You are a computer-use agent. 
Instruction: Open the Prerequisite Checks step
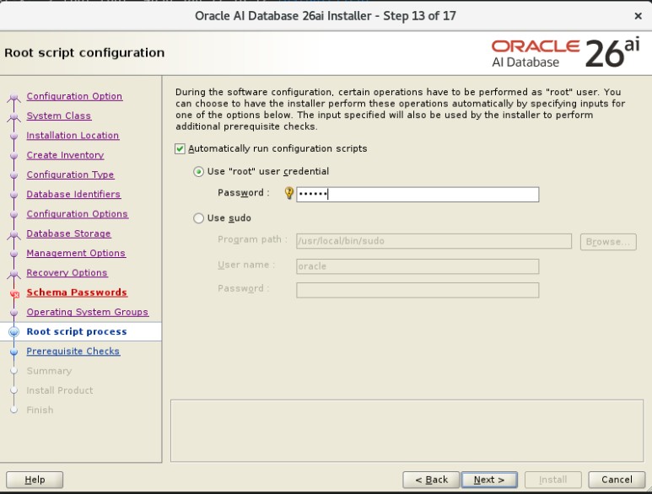tap(73, 351)
